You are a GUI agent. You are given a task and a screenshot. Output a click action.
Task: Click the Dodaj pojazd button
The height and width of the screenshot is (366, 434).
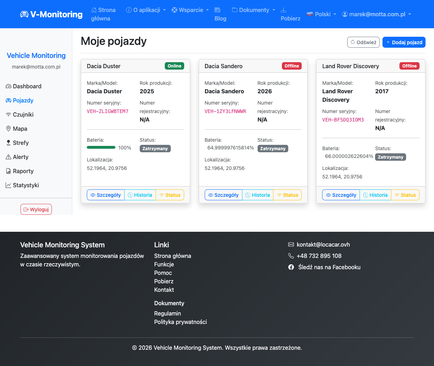404,42
